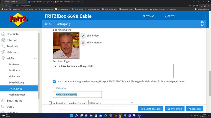The image size is (211, 118).
Task: Open Microsoft Store from taskbar
Action: click(x=96, y=116)
